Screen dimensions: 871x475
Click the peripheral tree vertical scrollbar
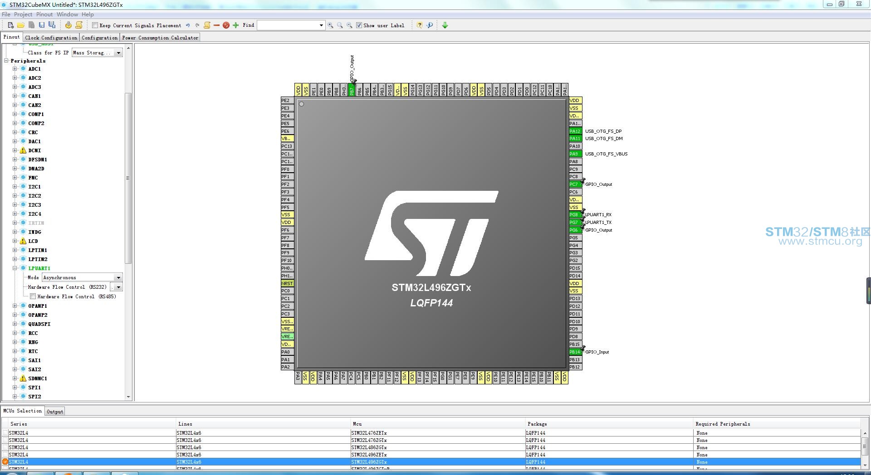[128, 178]
